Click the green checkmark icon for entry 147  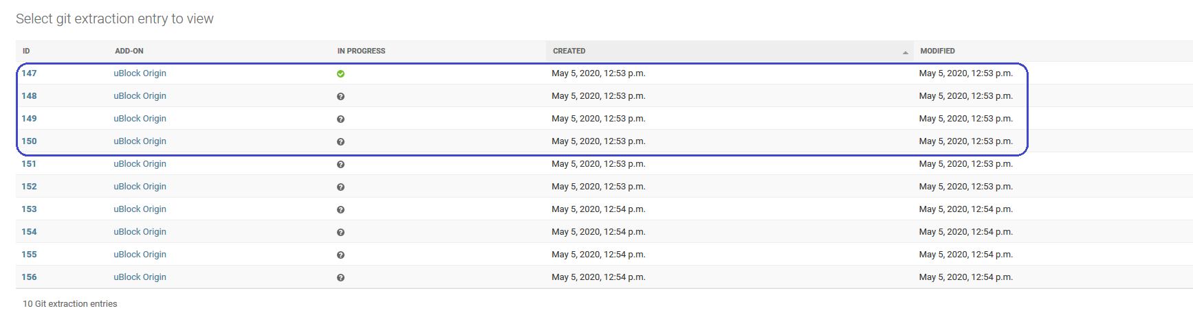(340, 73)
